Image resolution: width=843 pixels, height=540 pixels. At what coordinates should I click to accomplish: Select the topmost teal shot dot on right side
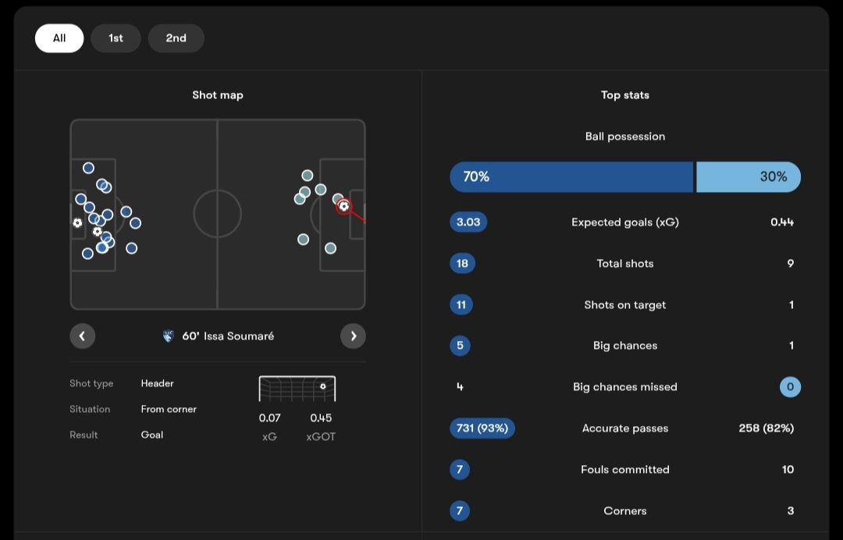[308, 176]
